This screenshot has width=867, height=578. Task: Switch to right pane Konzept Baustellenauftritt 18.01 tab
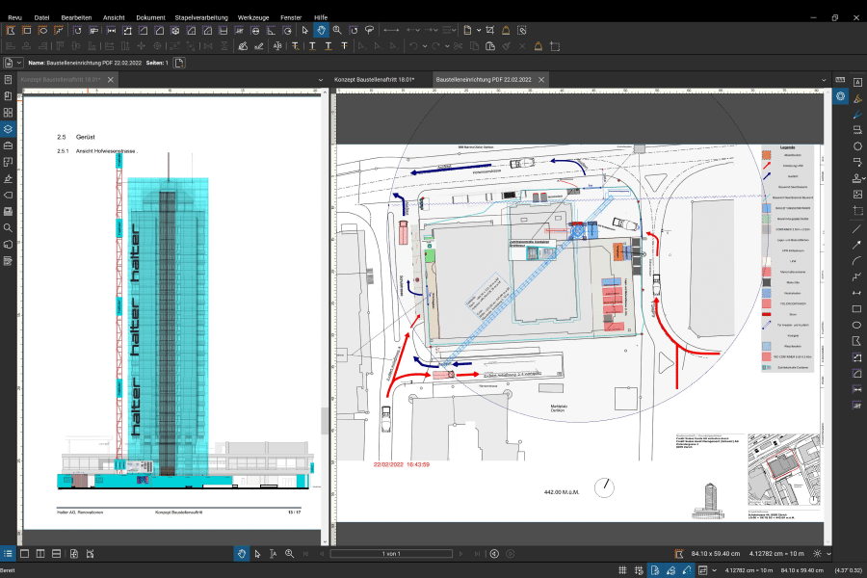click(375, 80)
